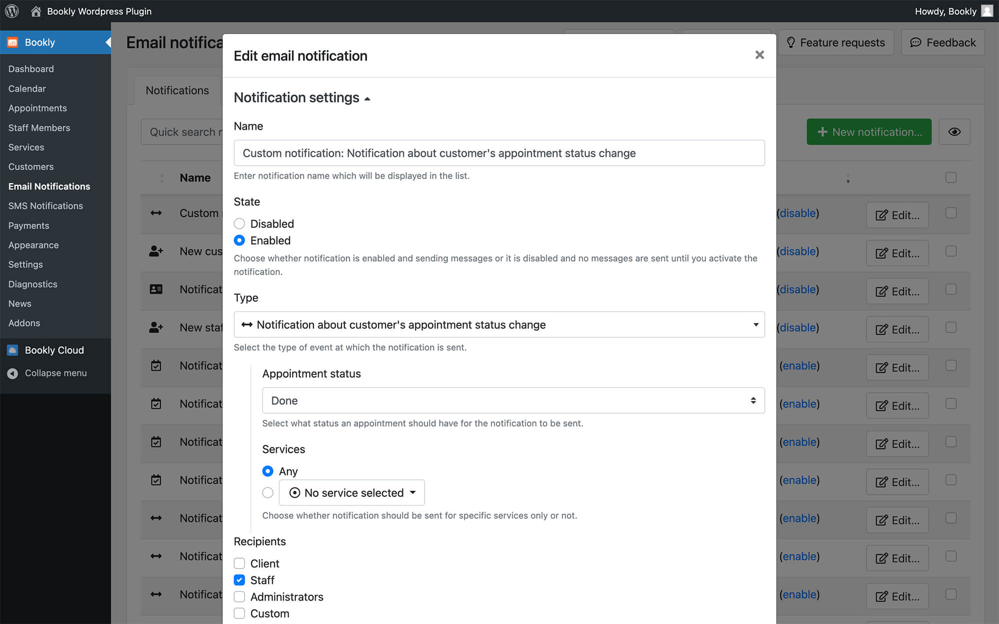
Task: Select the Notifications tab
Action: point(177,90)
